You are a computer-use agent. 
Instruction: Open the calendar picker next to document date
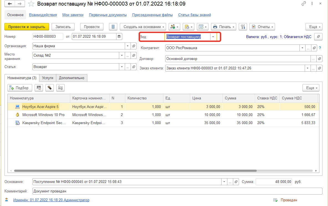tap(119, 36)
